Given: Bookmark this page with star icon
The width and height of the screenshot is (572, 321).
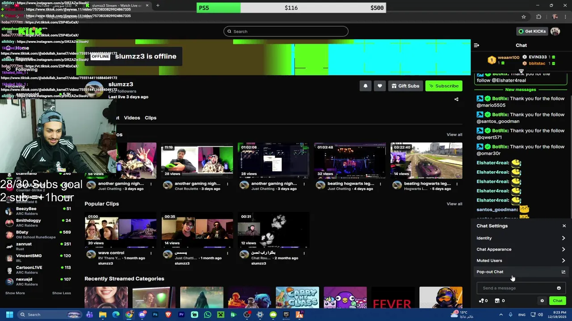Looking at the screenshot, I should pos(524,17).
